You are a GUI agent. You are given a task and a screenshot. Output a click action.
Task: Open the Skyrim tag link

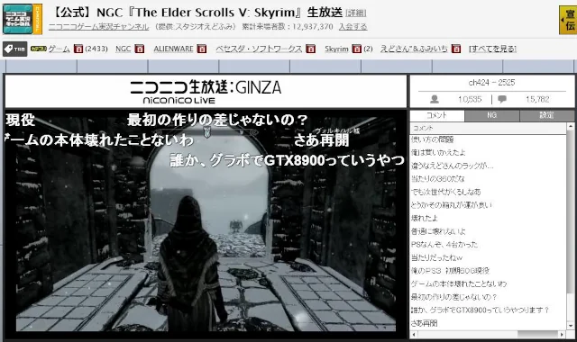[336, 49]
